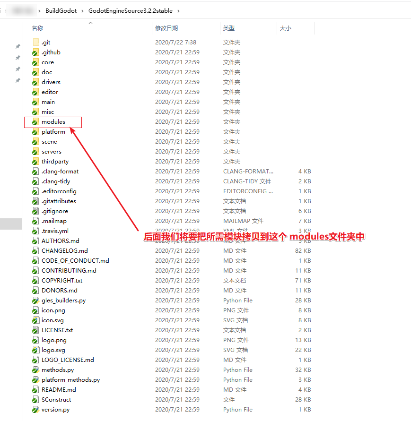The image size is (411, 421).
Task: Select the .clang-format file icon
Action: (35, 172)
